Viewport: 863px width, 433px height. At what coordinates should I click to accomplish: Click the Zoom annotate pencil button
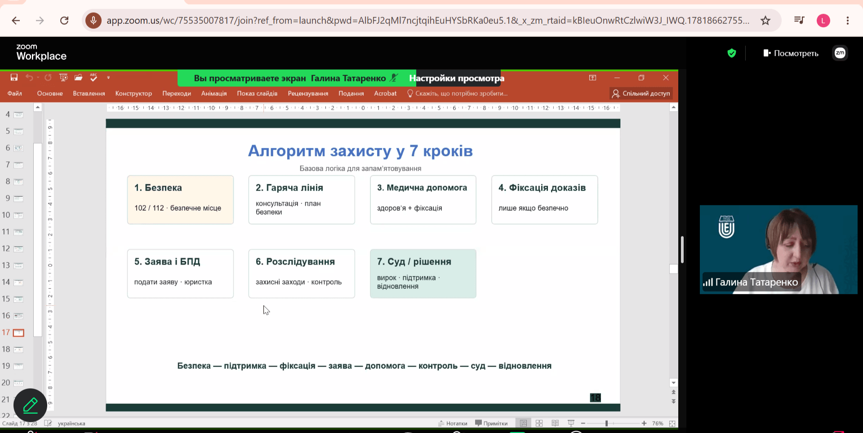30,405
